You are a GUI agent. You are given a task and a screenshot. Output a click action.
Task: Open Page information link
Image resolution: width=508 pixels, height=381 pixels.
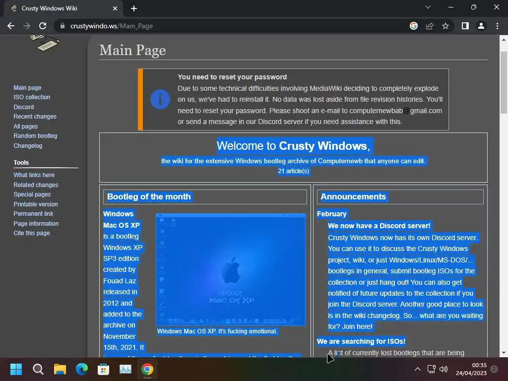click(36, 224)
